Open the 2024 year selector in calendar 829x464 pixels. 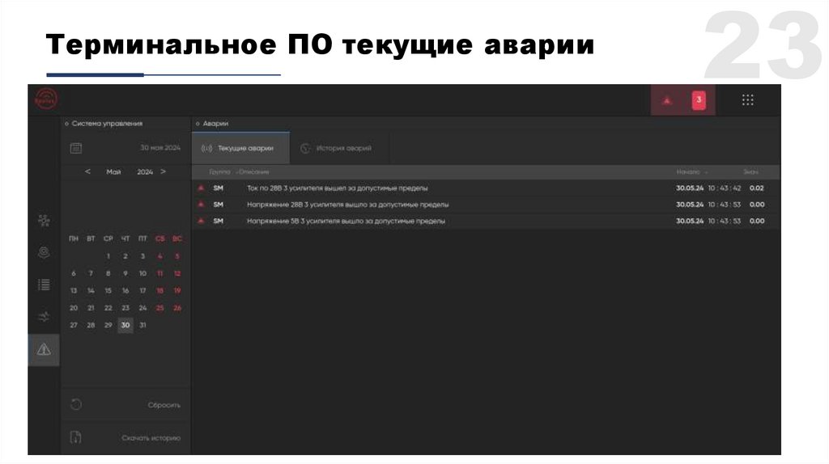click(x=145, y=172)
